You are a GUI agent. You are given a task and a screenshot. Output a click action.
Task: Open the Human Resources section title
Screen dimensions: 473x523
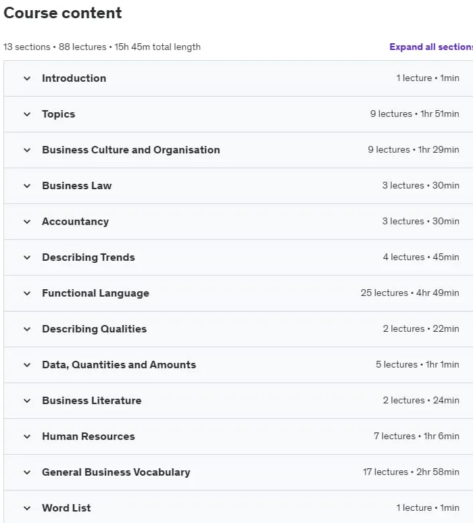pos(89,437)
